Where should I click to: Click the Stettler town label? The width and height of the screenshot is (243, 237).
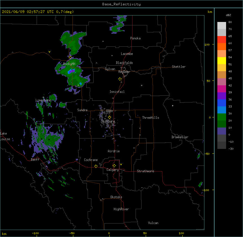(x=179, y=67)
